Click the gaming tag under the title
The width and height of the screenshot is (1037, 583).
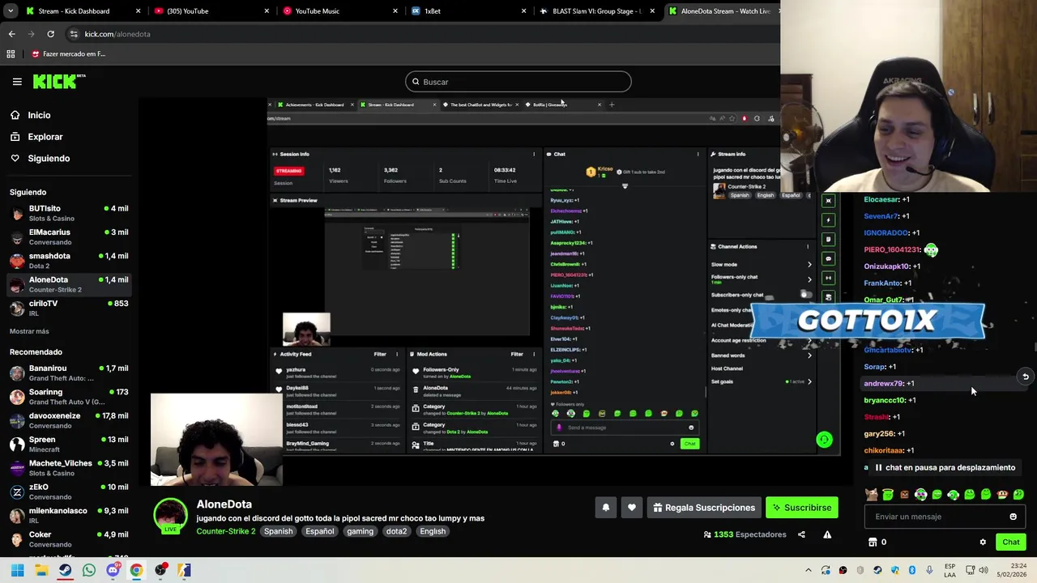click(x=360, y=531)
